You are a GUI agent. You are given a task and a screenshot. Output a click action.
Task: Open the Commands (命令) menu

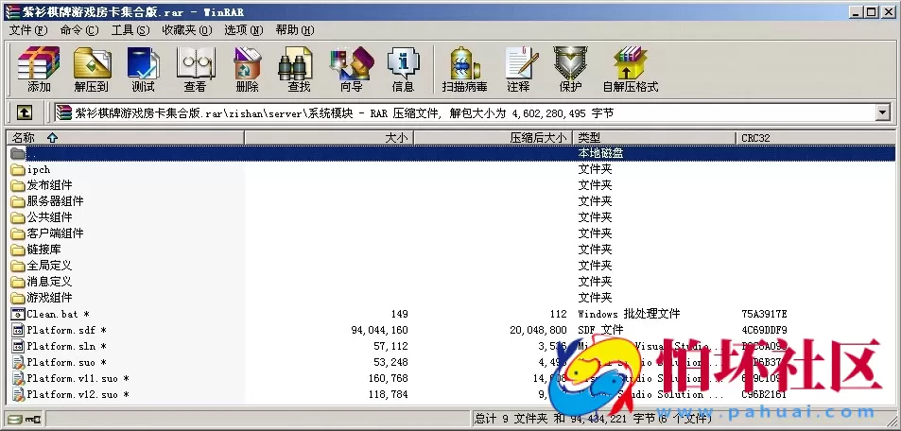[x=79, y=30]
